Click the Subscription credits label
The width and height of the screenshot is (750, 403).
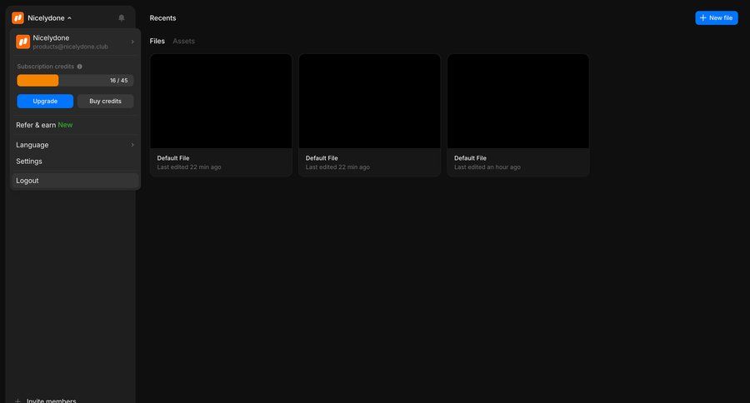click(46, 67)
